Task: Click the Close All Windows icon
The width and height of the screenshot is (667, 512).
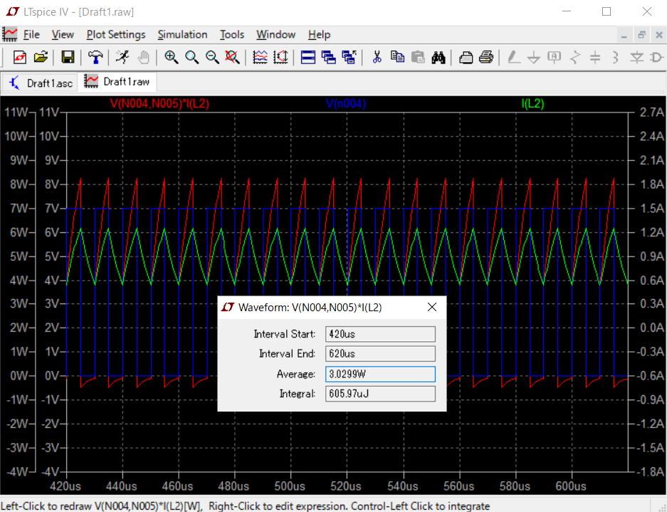Action: click(x=349, y=57)
